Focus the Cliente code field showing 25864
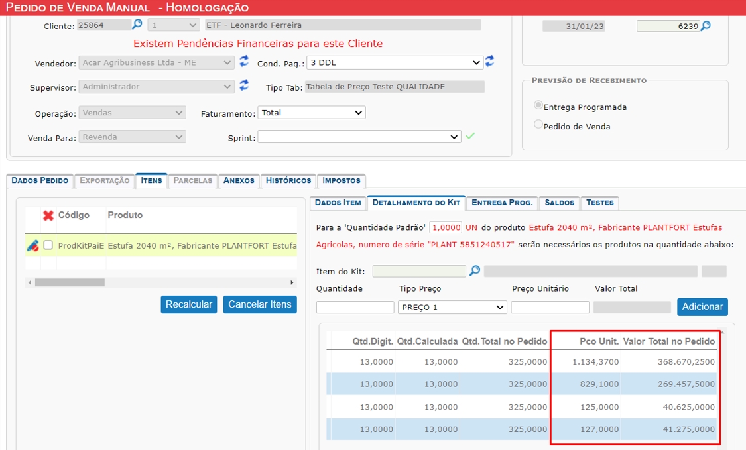This screenshot has width=746, height=450. coord(103,25)
